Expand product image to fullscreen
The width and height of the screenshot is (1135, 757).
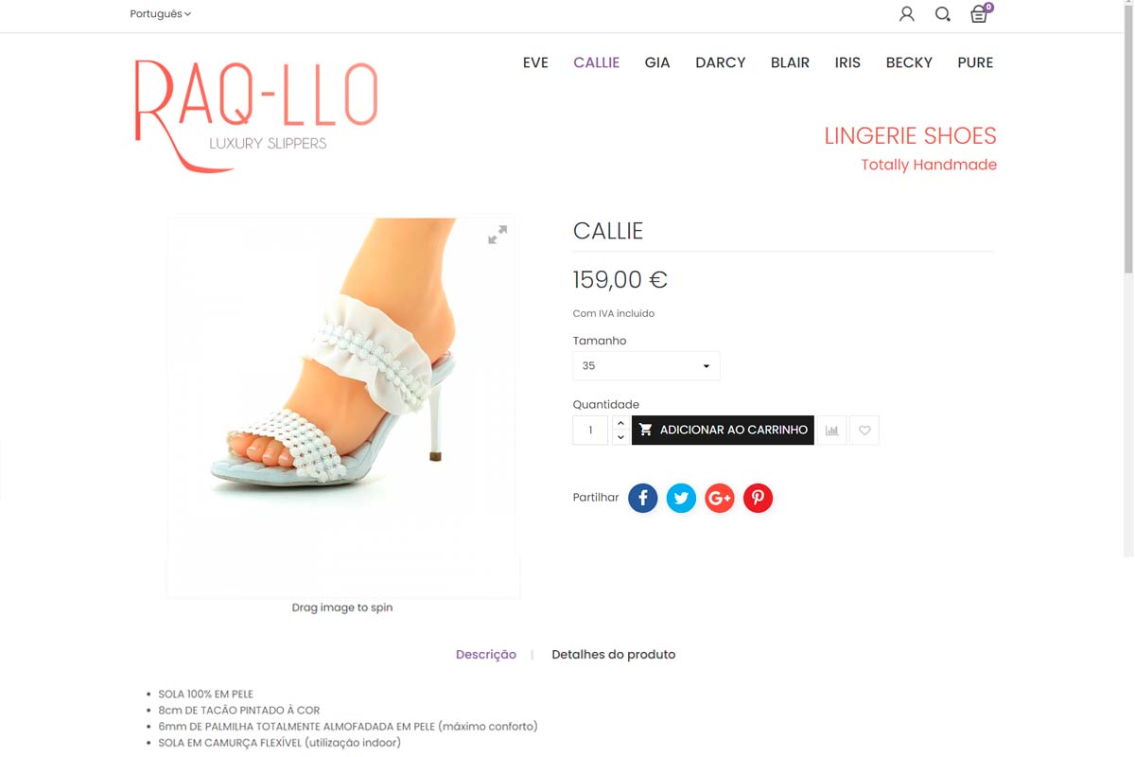(x=498, y=235)
